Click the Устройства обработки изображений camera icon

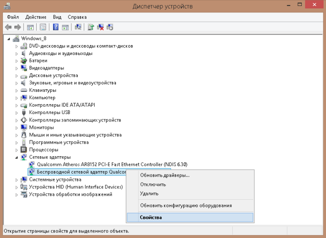pyautogui.click(x=24, y=194)
